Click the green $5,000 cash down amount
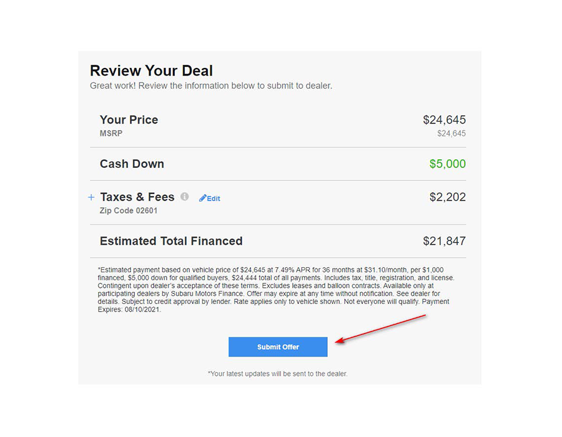This screenshot has height=437, width=562. pyautogui.click(x=447, y=164)
